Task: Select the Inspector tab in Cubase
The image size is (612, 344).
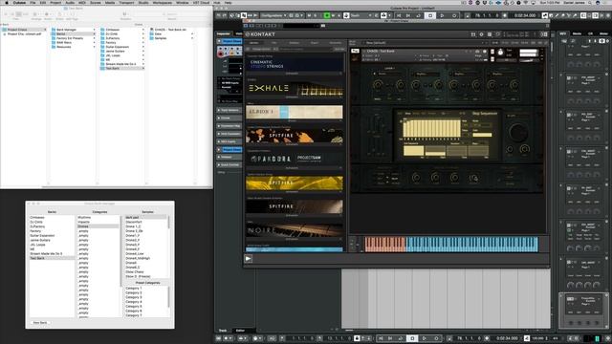Action: pos(223,34)
